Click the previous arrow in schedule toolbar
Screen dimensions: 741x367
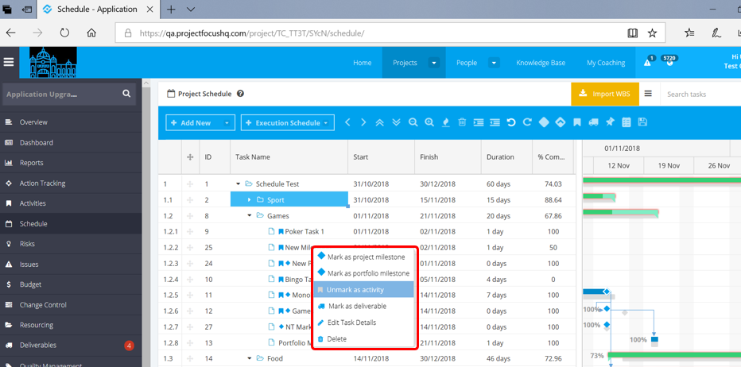pos(347,122)
